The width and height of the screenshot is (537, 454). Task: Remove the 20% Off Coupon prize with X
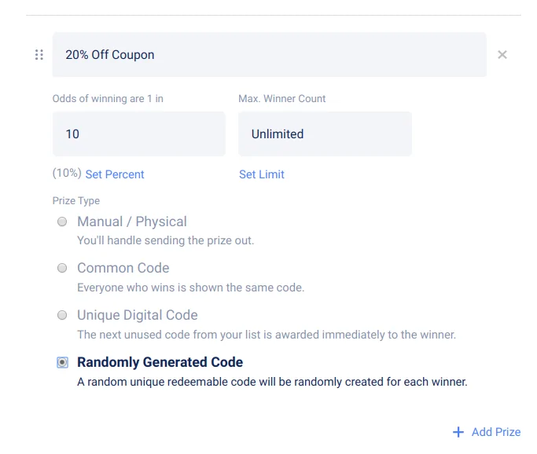502,55
